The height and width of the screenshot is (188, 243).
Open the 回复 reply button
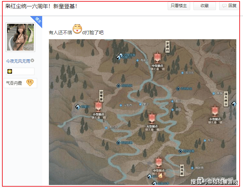pos(229,6)
